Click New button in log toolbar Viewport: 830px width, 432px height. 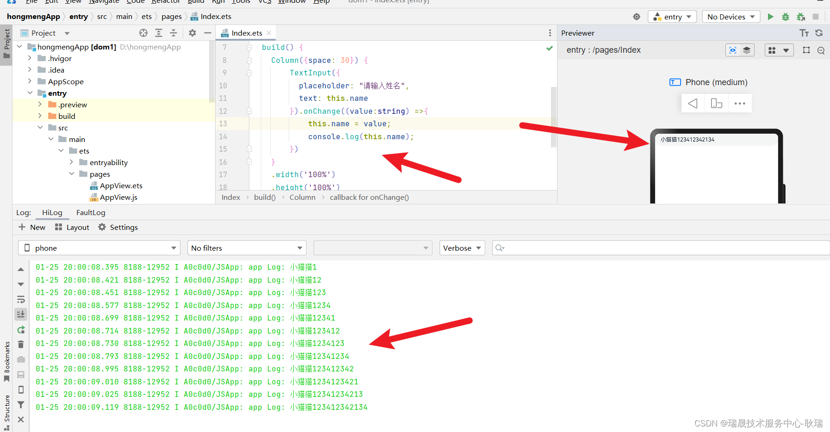pos(32,227)
